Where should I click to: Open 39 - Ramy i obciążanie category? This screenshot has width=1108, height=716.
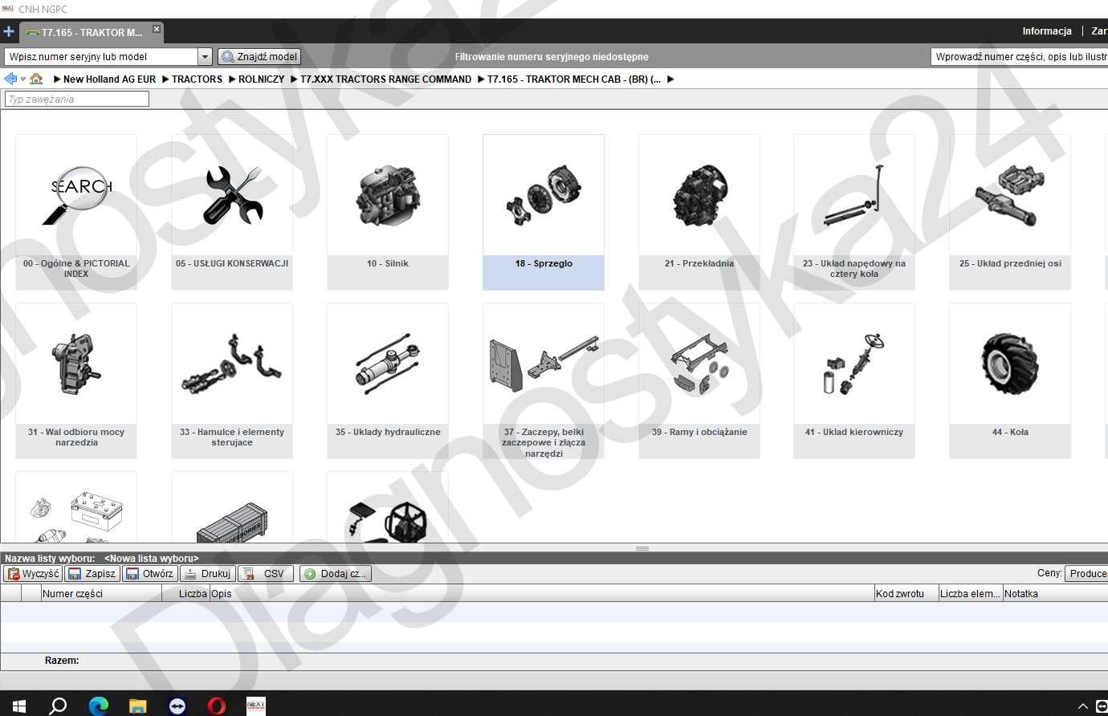tap(699, 380)
